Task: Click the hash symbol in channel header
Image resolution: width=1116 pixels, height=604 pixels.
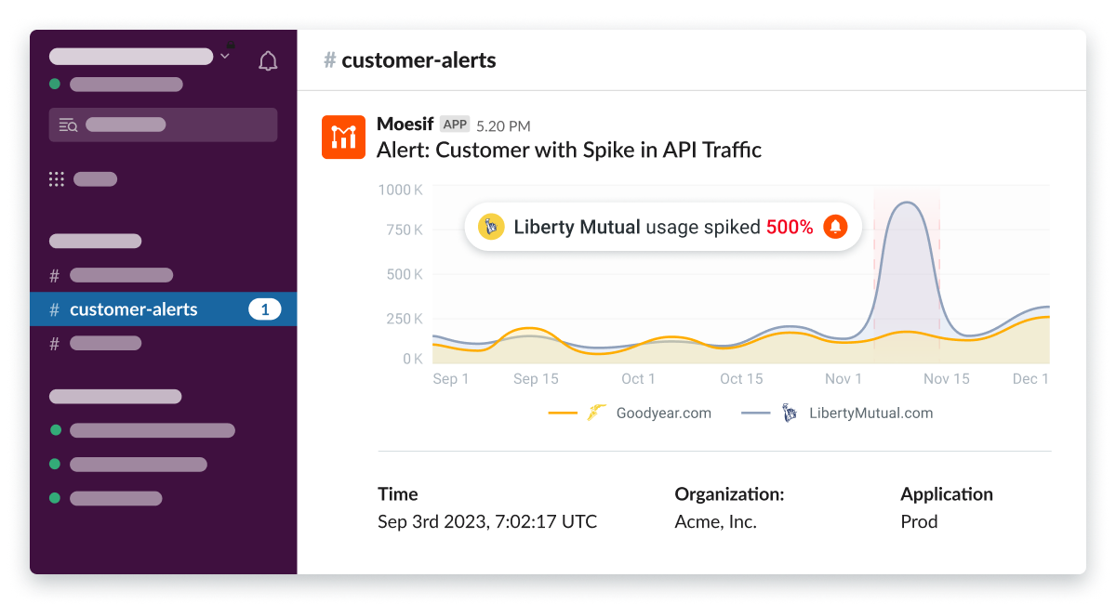Action: point(329,60)
